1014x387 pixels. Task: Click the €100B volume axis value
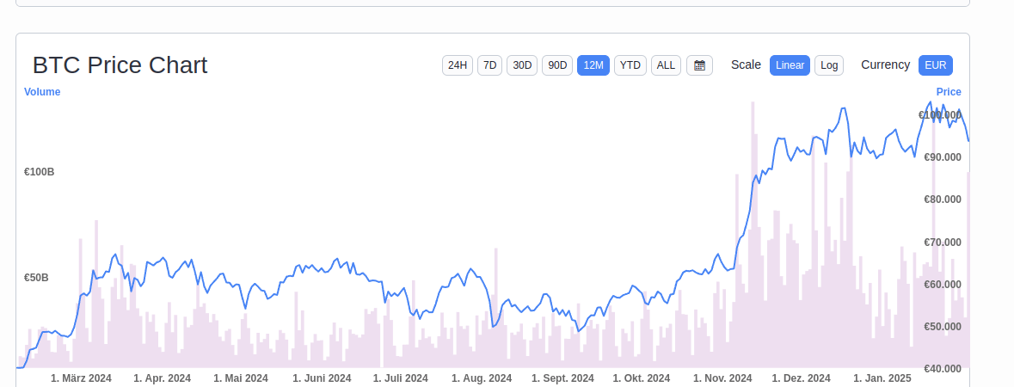pos(39,172)
